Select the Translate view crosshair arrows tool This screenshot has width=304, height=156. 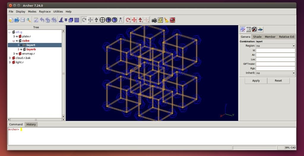point(90,20)
